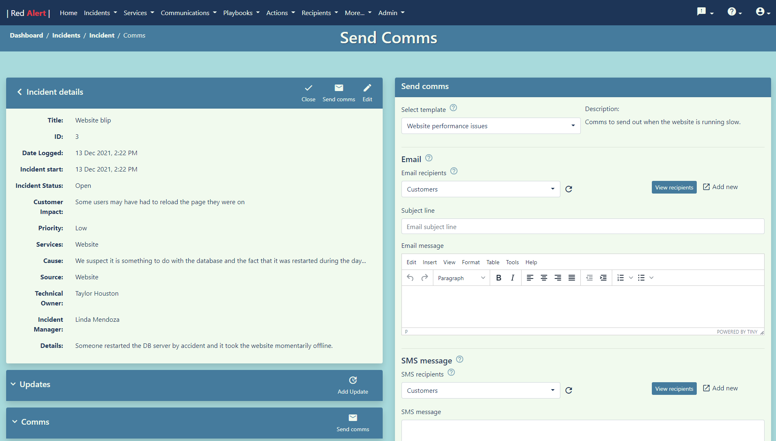
Task: Click the Bold formatting icon
Action: coord(498,278)
